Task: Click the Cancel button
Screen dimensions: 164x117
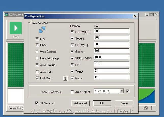Action: click(x=124, y=103)
